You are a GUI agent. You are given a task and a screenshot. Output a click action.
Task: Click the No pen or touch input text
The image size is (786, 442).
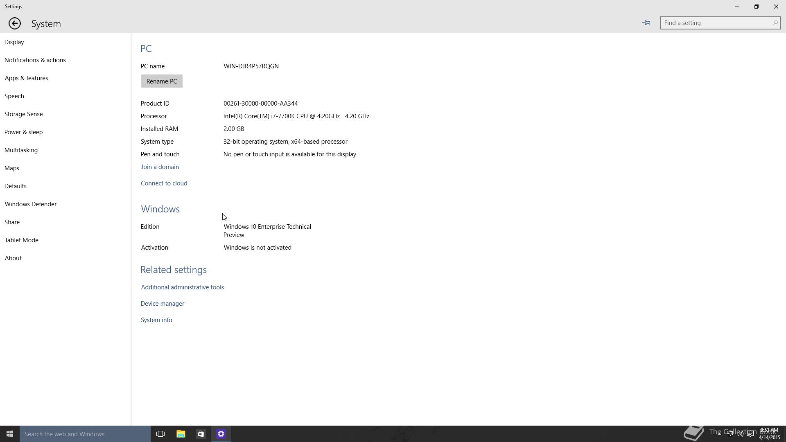(290, 154)
